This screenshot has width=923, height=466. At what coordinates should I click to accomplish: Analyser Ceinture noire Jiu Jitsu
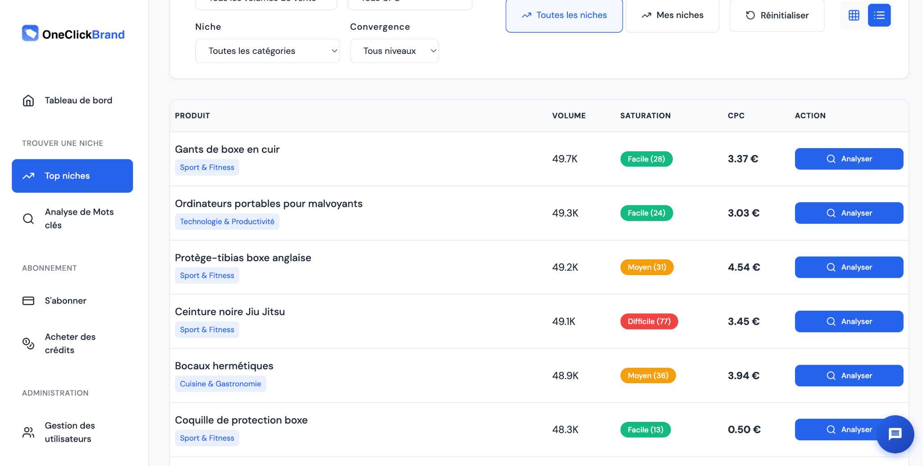tap(849, 321)
